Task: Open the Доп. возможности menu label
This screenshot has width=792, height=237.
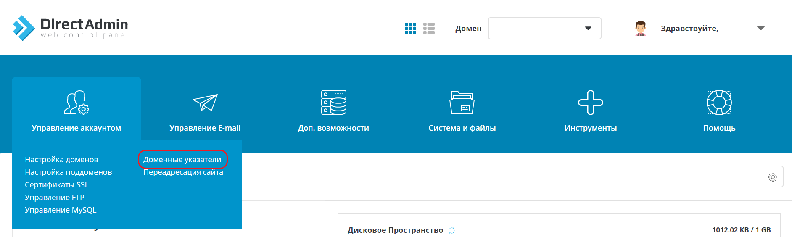Action: point(333,128)
